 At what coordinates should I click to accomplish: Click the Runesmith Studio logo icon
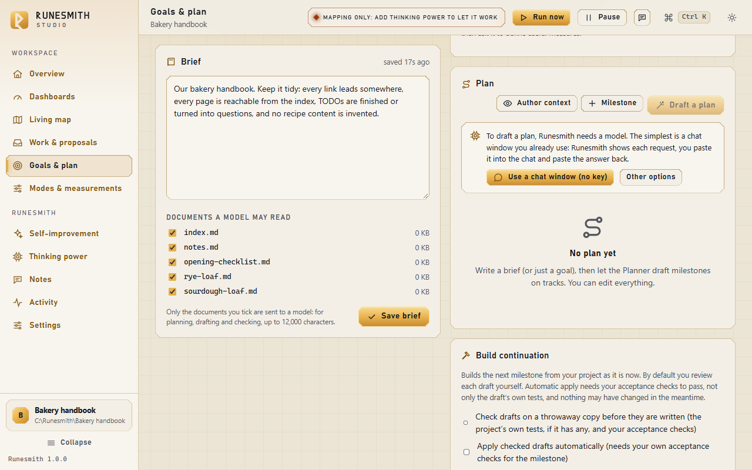click(x=19, y=19)
